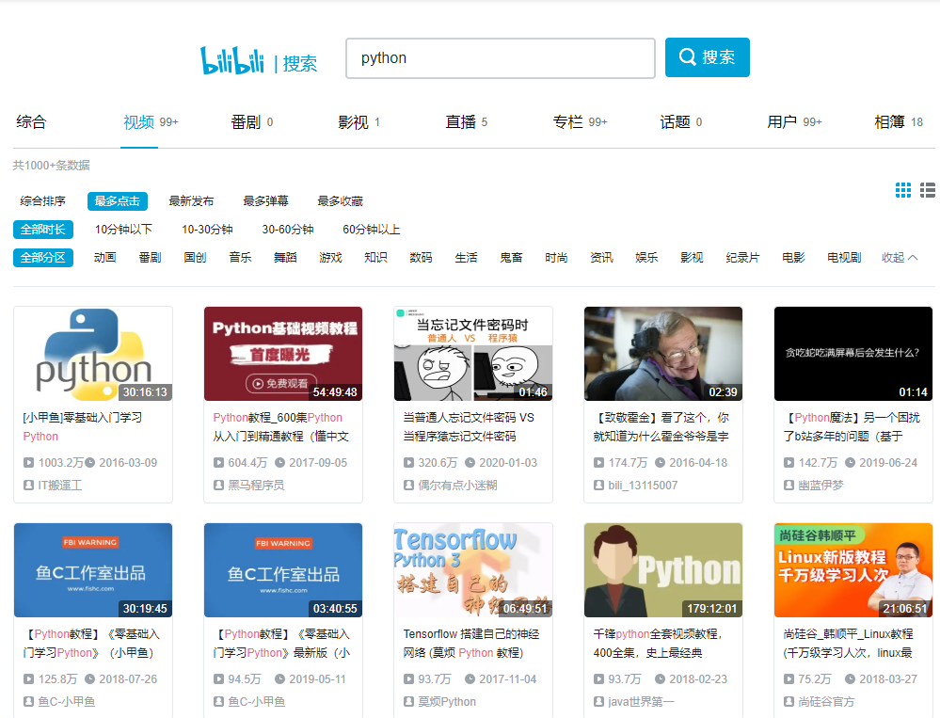Open the 直播 tab

[466, 122]
